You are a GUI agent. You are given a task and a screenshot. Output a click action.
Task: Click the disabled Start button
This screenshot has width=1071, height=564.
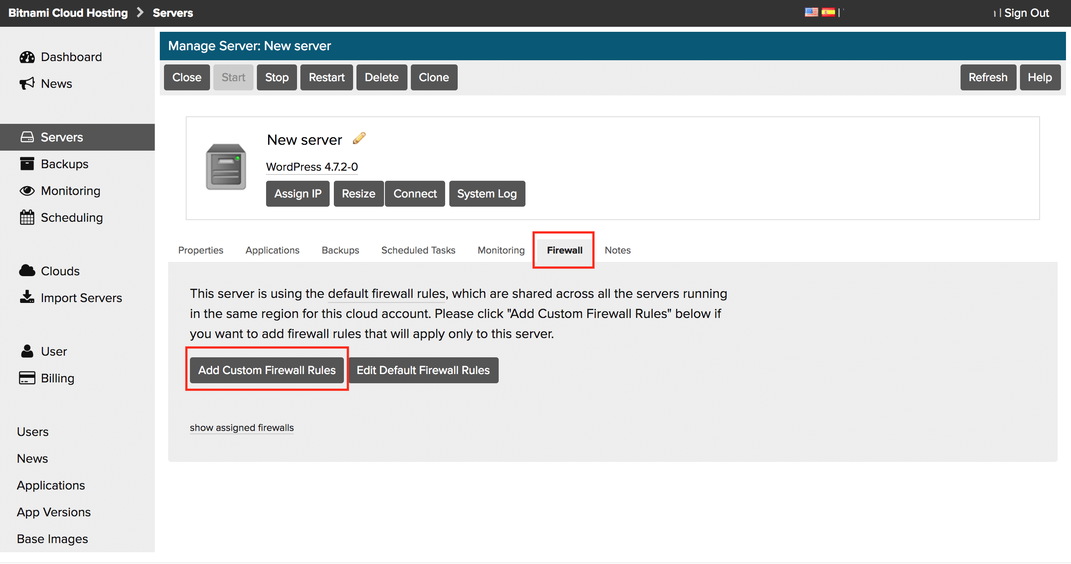tap(233, 77)
